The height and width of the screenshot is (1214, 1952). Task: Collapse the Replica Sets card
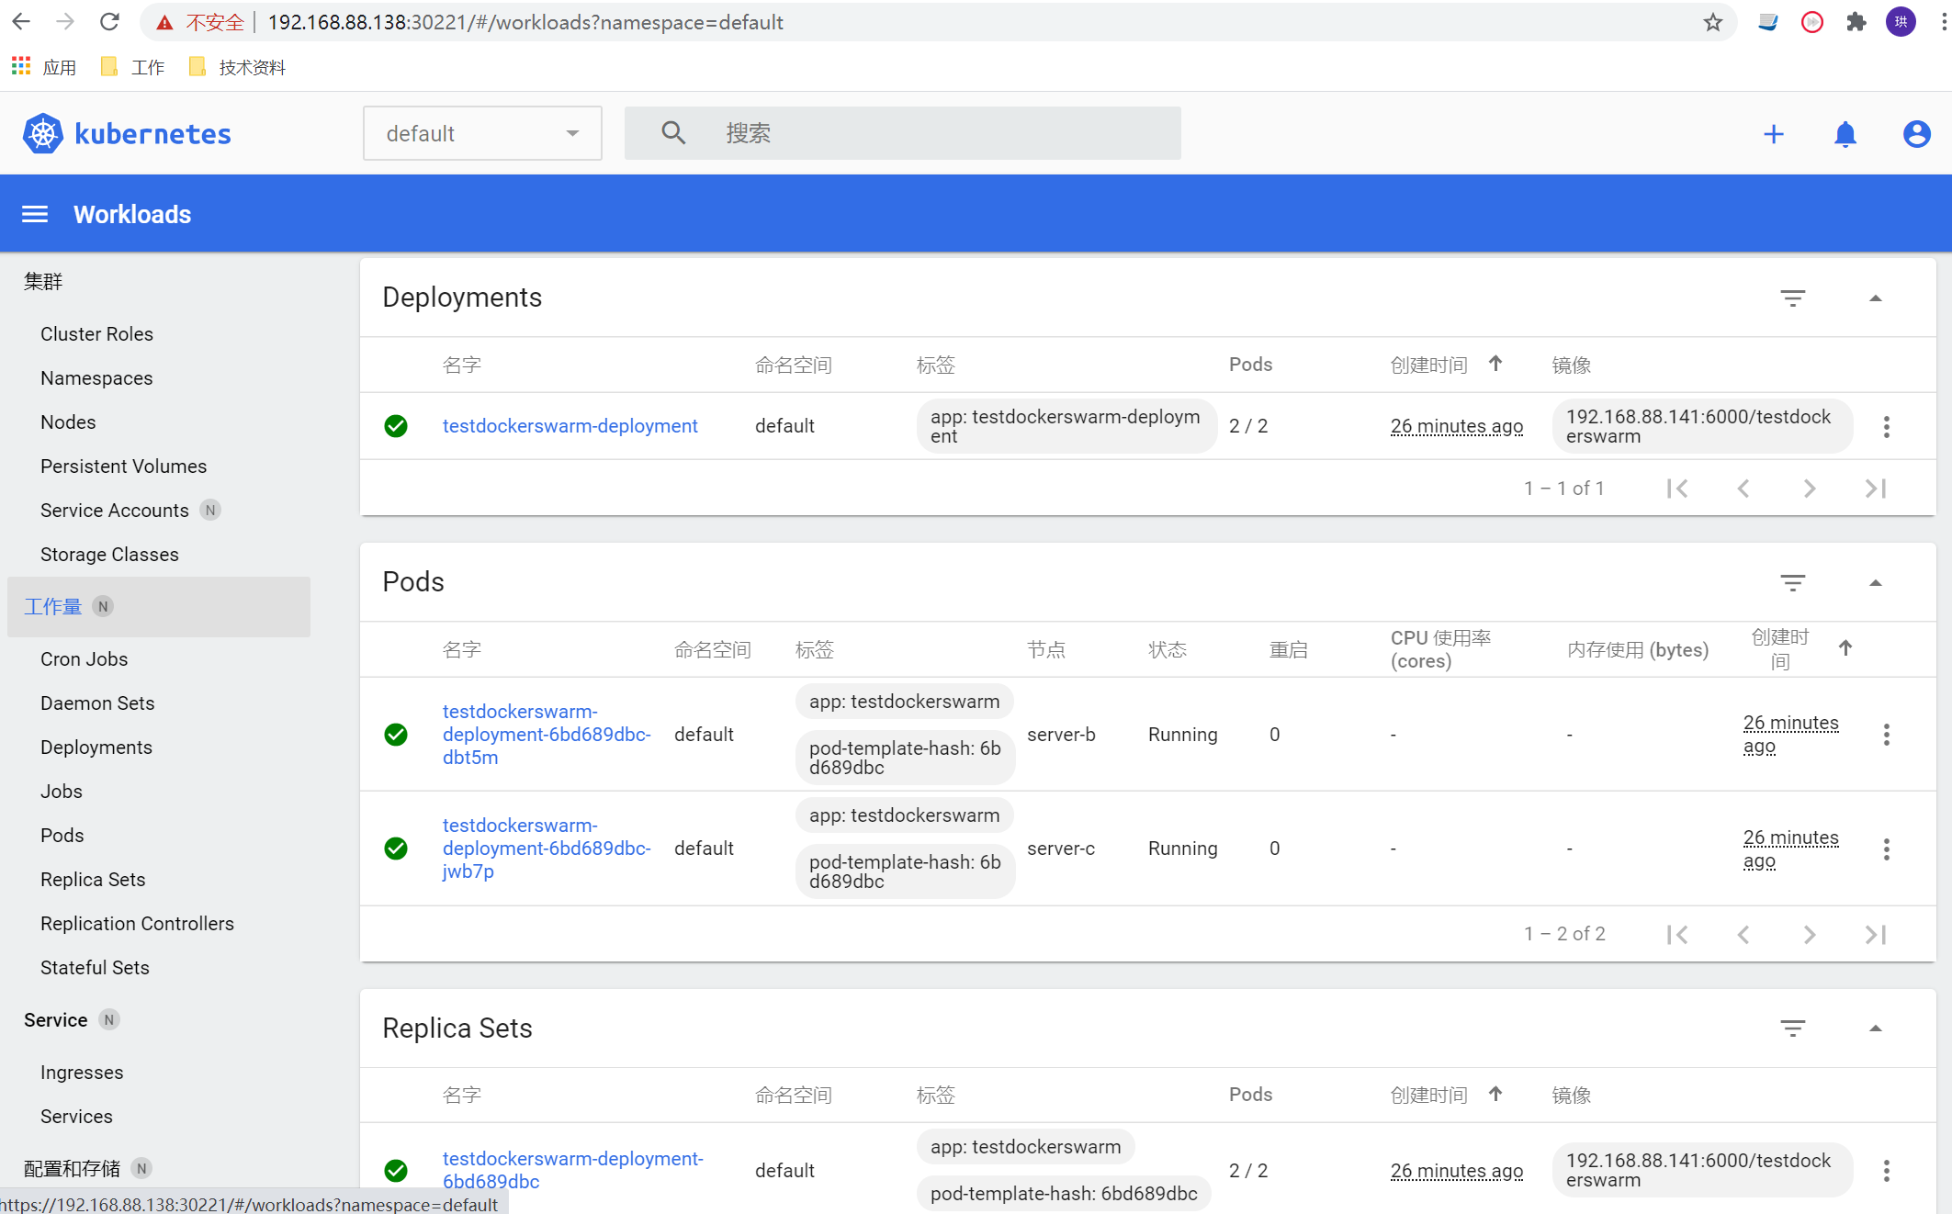[1875, 1029]
